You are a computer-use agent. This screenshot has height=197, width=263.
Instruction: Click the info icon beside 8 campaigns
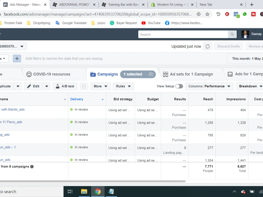coord(32,167)
